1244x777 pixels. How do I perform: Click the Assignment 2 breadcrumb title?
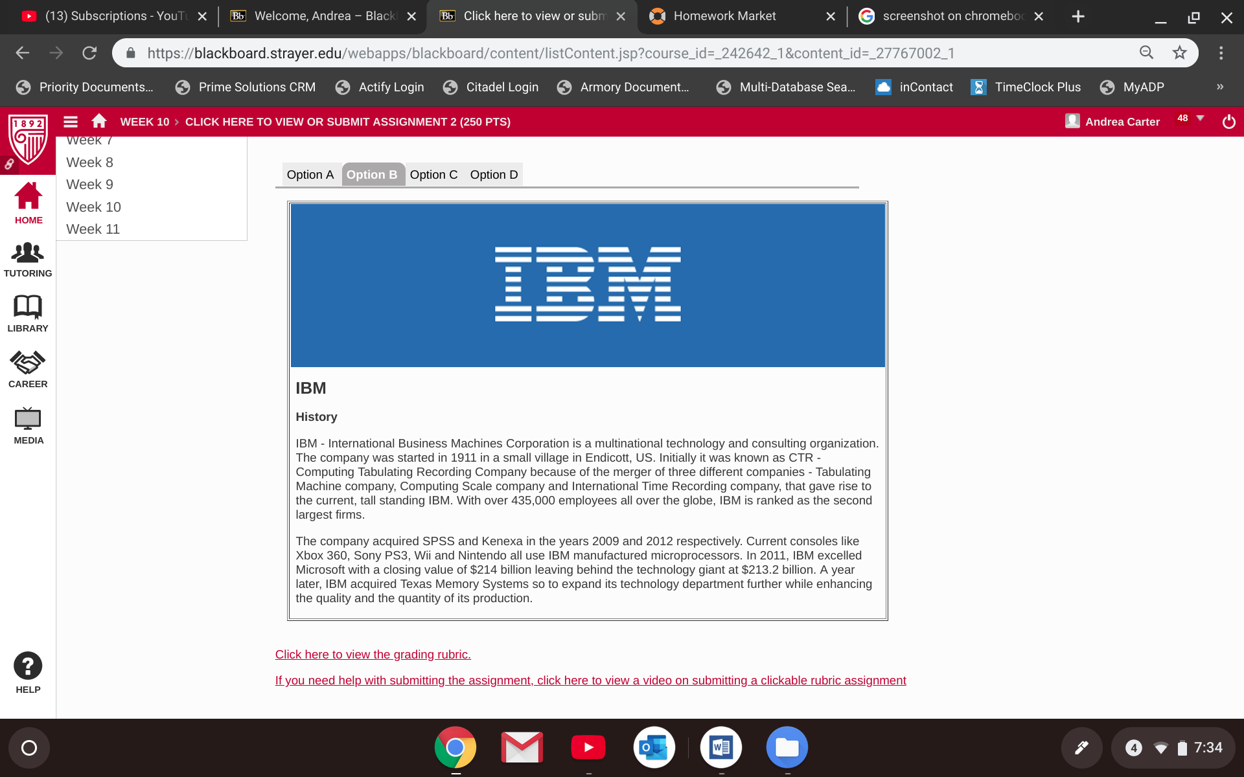coord(348,122)
